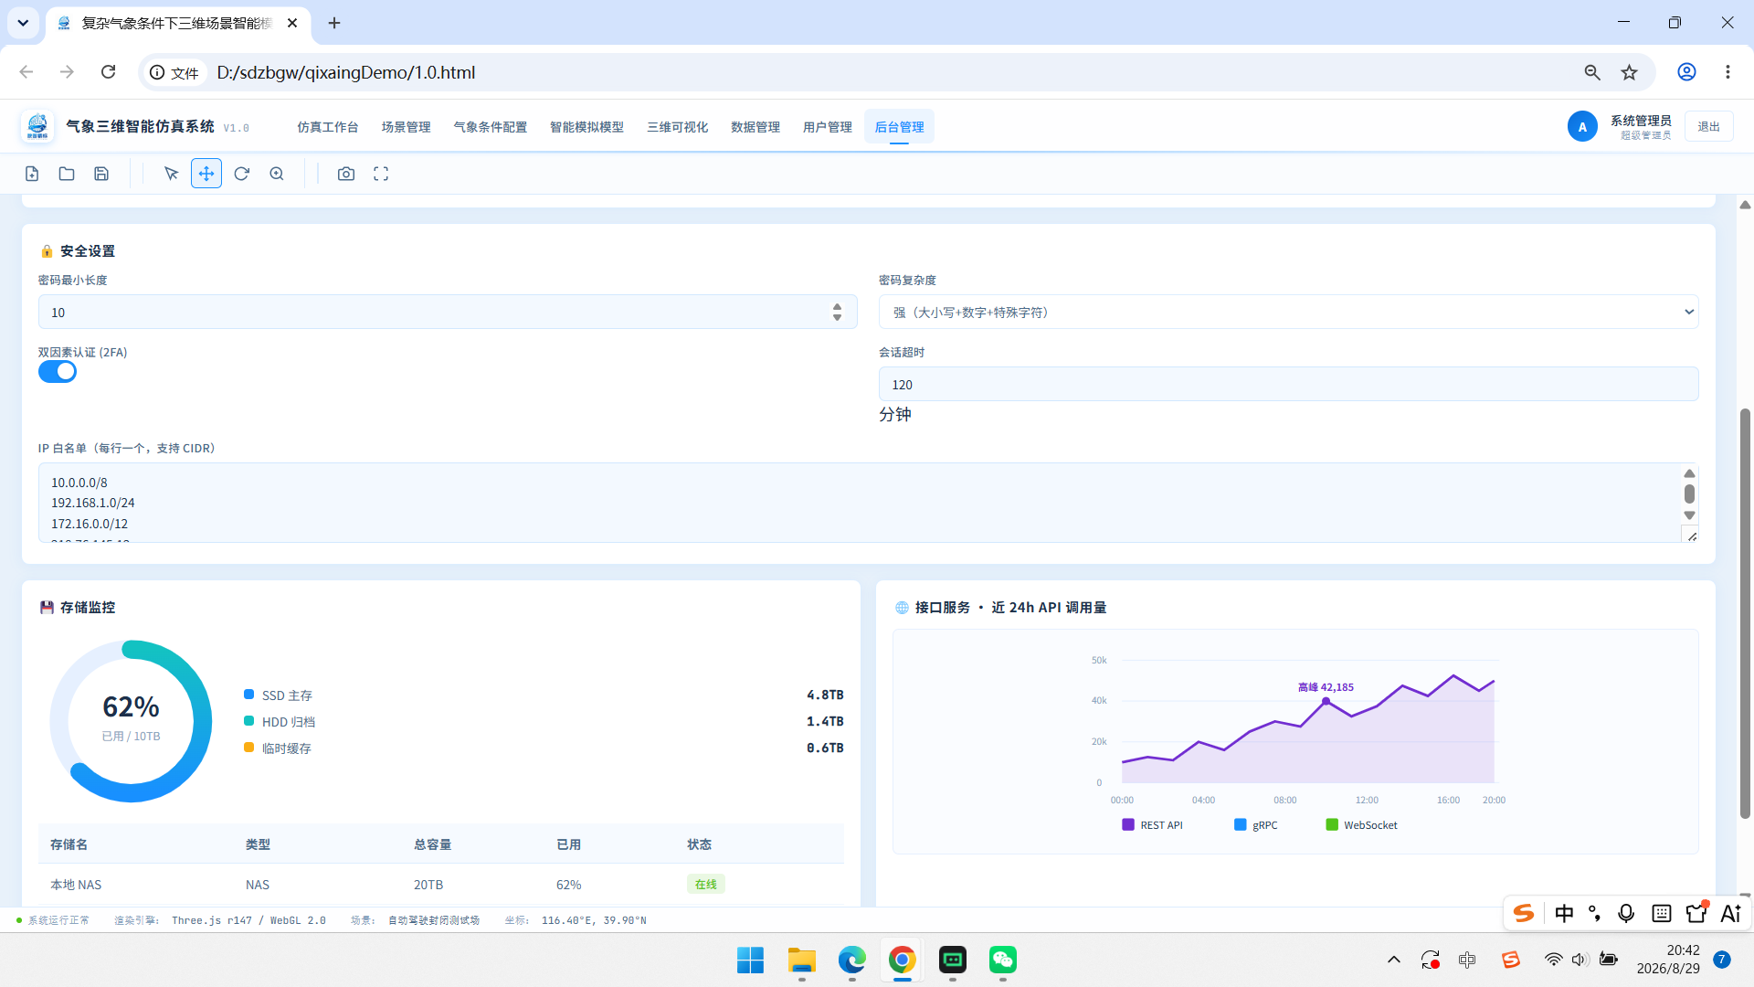Open File Explorer on taskbar
1754x987 pixels.
click(801, 960)
